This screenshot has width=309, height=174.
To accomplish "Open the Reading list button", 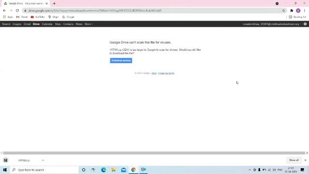I will coord(297,17).
